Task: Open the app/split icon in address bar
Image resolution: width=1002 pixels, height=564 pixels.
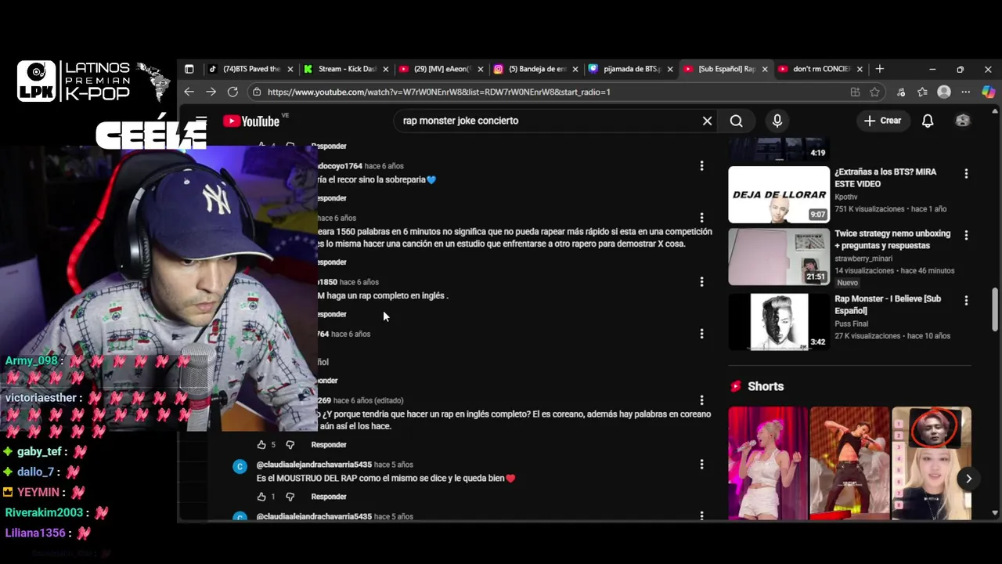Action: pyautogui.click(x=855, y=92)
